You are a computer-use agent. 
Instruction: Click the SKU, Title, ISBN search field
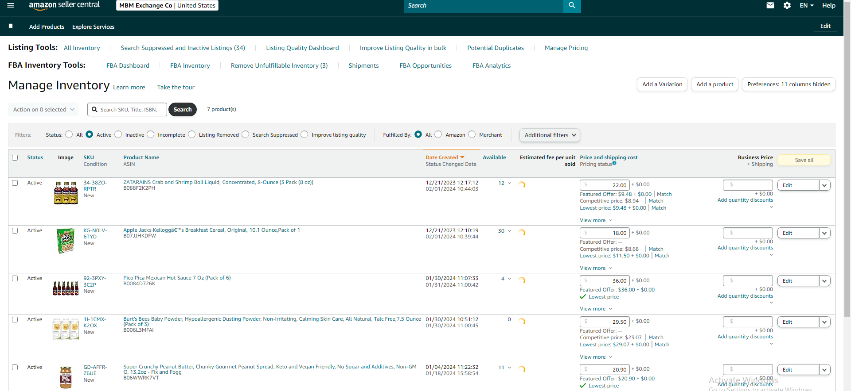(127, 109)
